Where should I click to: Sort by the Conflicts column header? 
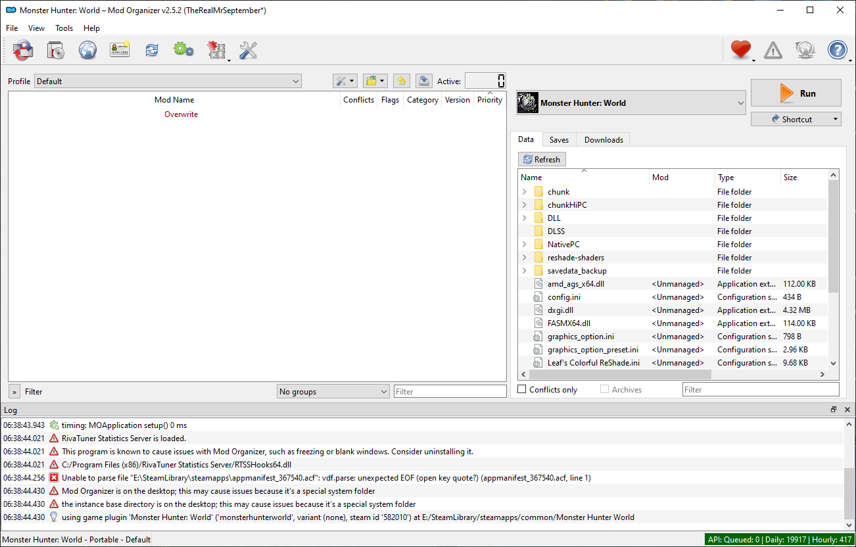359,100
